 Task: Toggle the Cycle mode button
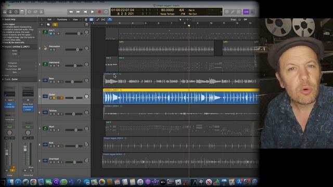tap(106, 12)
